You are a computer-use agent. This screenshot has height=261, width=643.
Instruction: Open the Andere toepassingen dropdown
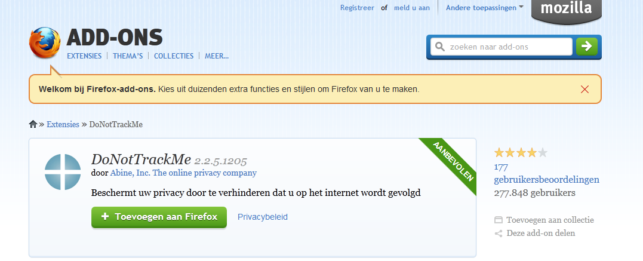point(484,8)
